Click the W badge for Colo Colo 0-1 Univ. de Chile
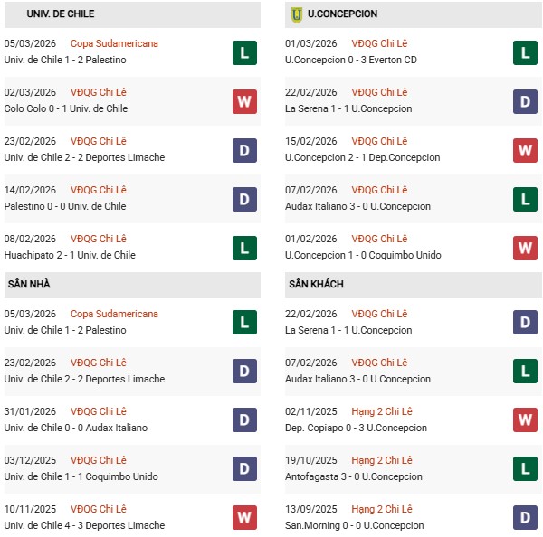The height and width of the screenshot is (537, 543). (244, 101)
